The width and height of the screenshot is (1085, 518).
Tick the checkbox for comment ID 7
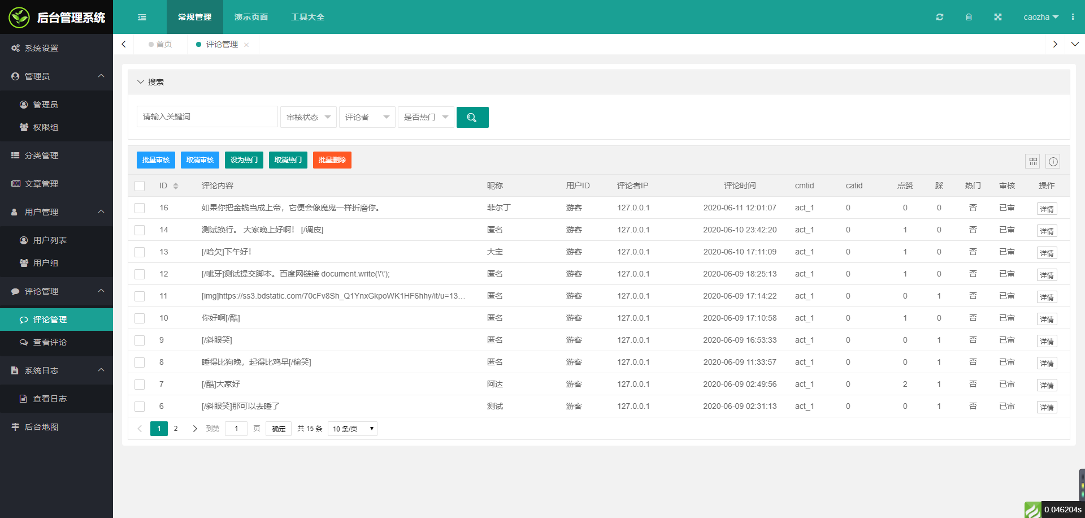tap(140, 385)
